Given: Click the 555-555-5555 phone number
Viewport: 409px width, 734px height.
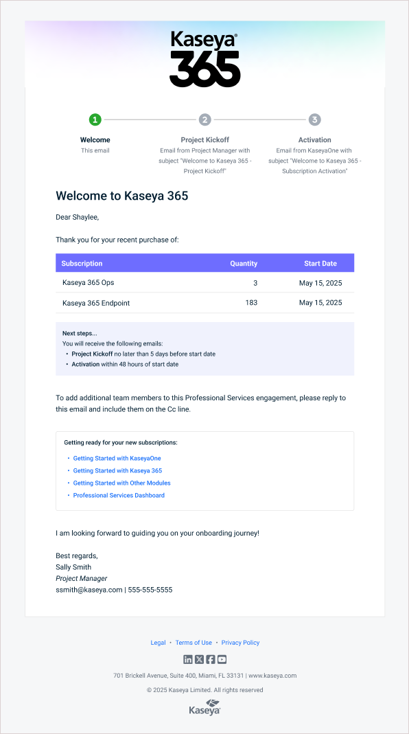Looking at the screenshot, I should pos(150,590).
